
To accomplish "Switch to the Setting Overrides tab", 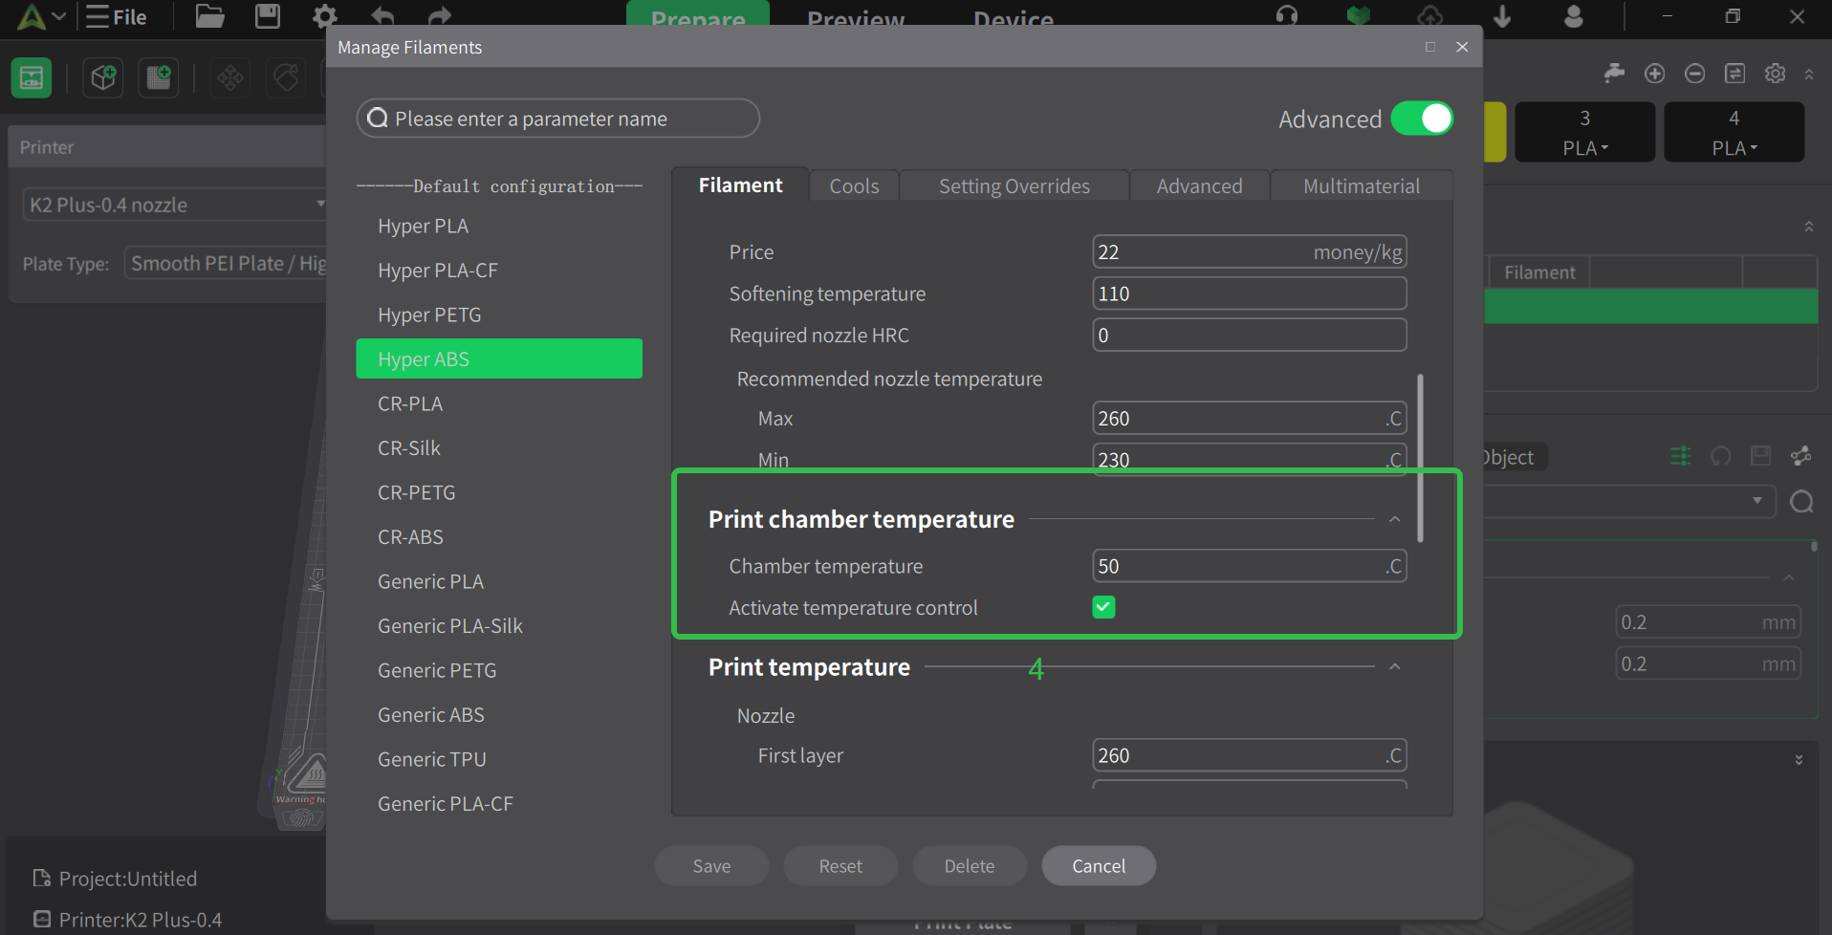I will click(1014, 185).
